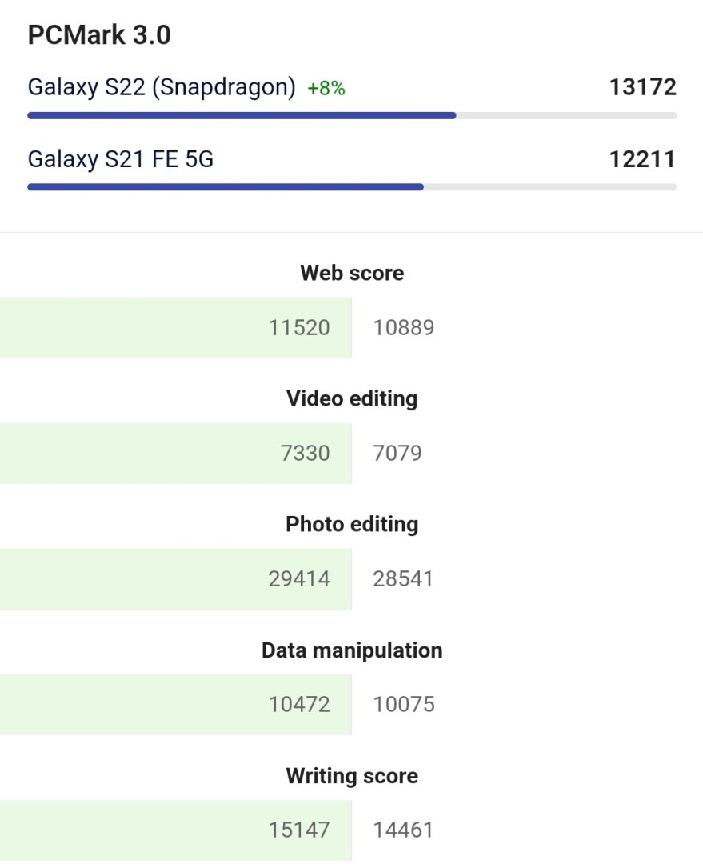This screenshot has width=703, height=864.
Task: Click the 7079 video editing value
Action: click(x=397, y=453)
